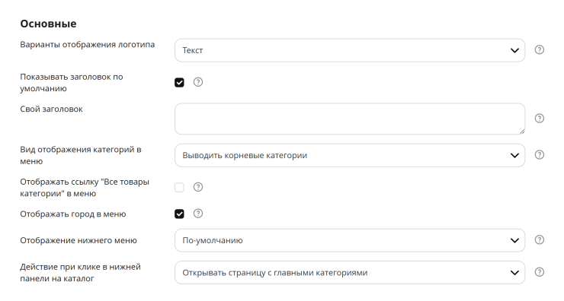Click into 'Свой заголовок' text area
Screen dimensions: 564x301
tap(350, 119)
